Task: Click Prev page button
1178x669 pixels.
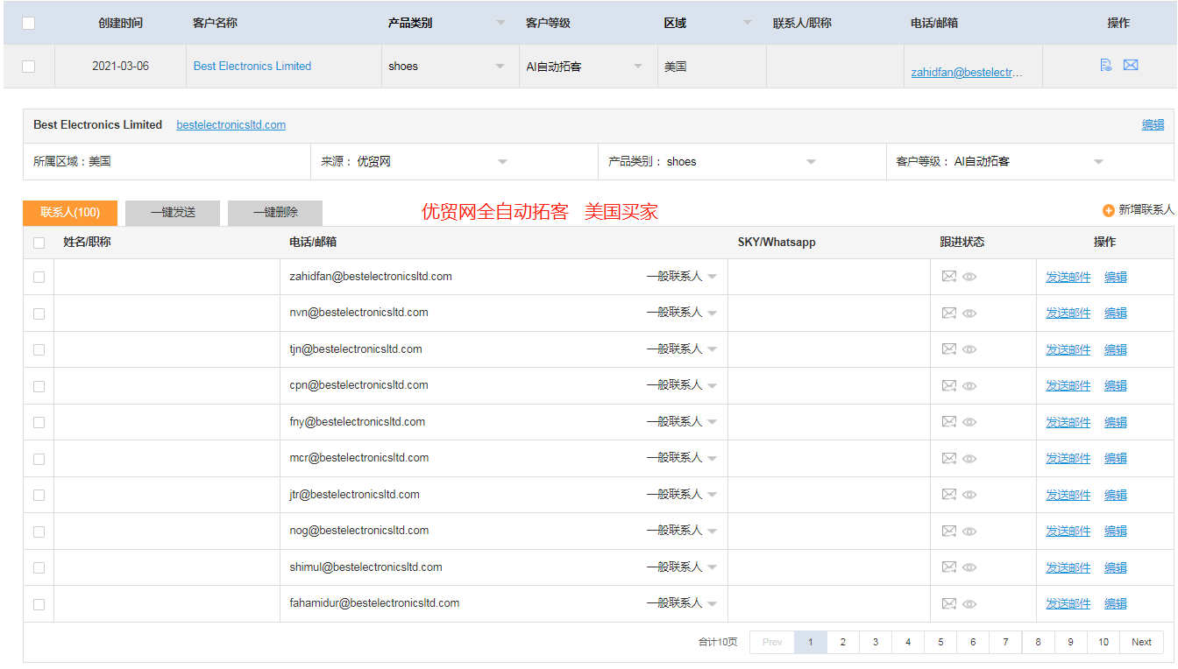Action: (772, 642)
